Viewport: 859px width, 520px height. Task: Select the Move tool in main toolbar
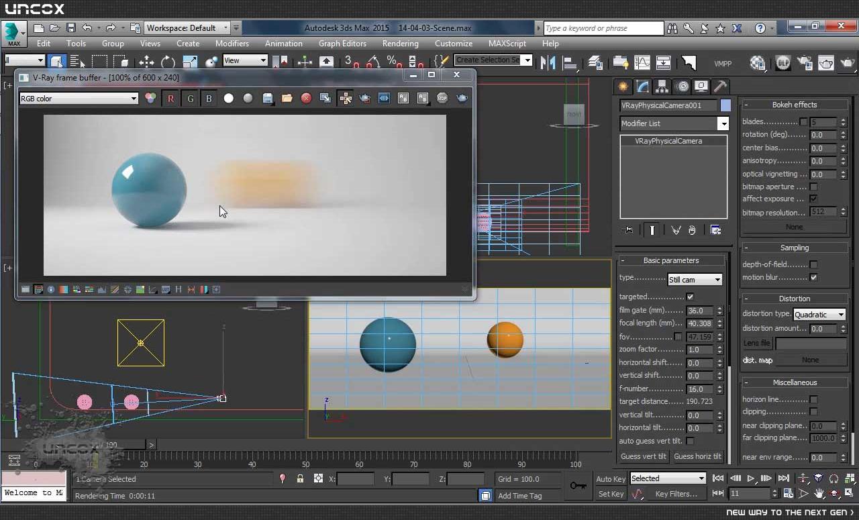[146, 62]
